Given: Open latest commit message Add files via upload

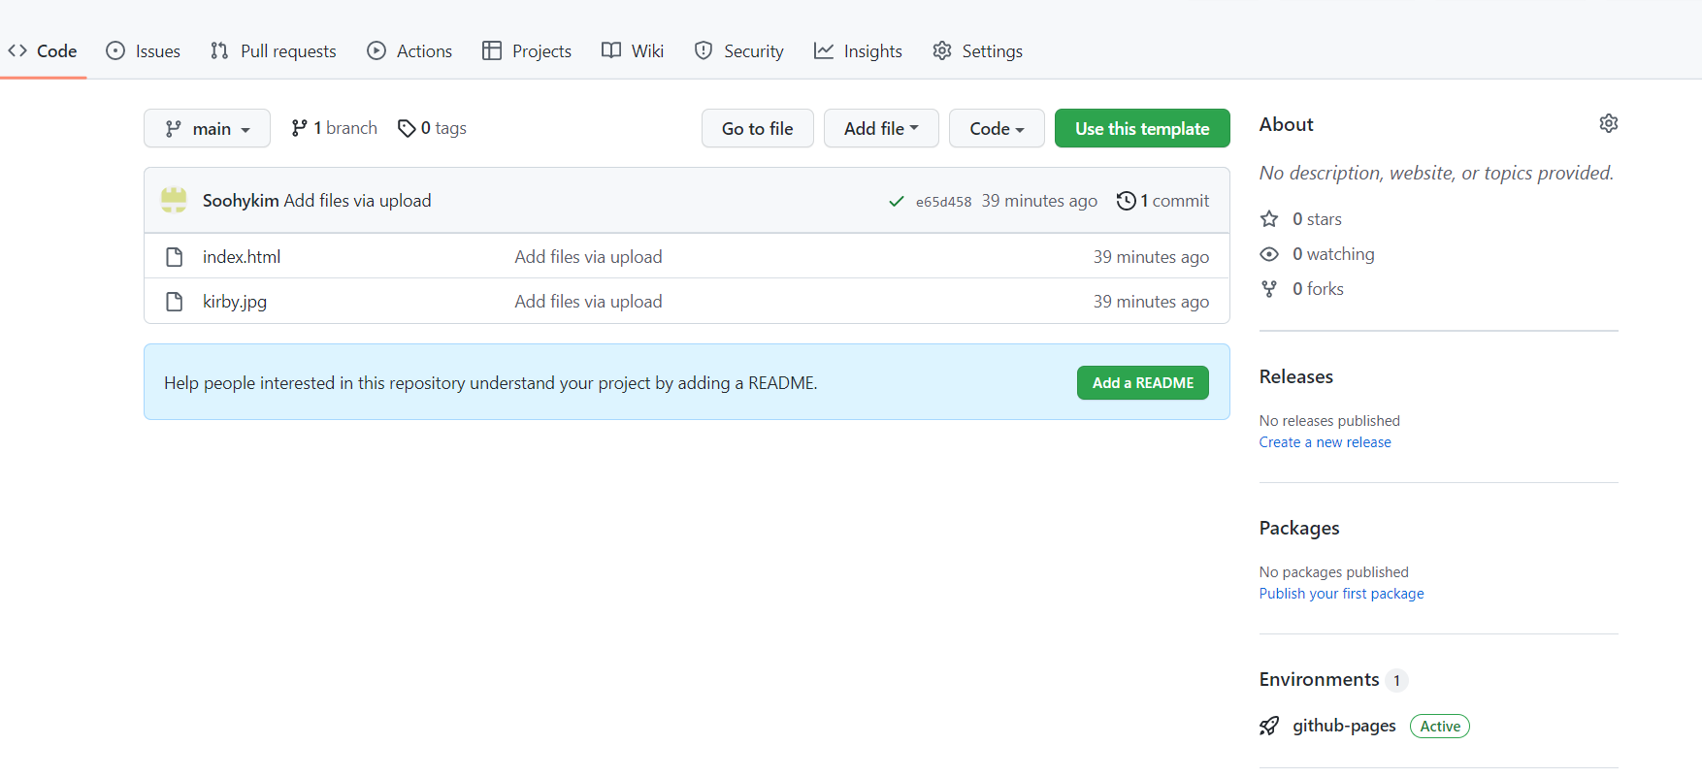Looking at the screenshot, I should [357, 201].
